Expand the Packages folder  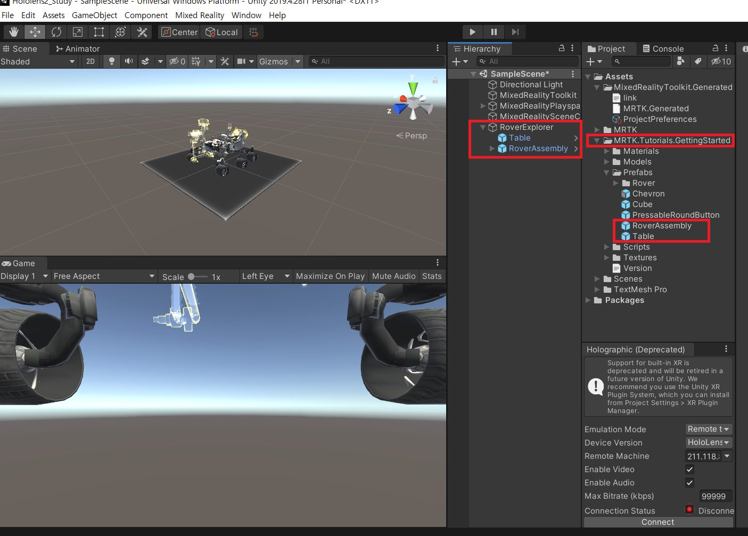tap(588, 300)
